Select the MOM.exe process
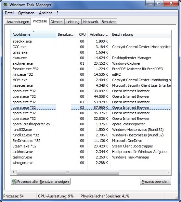The height and width of the screenshot is (202, 181). (x=91, y=80)
